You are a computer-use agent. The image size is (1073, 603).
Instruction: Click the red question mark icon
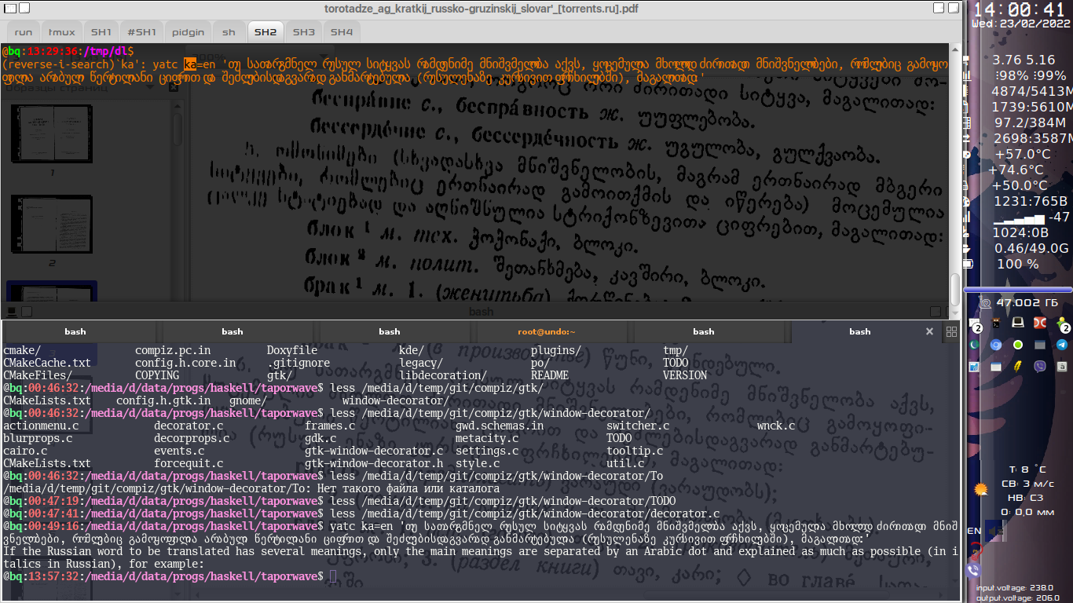(976, 550)
